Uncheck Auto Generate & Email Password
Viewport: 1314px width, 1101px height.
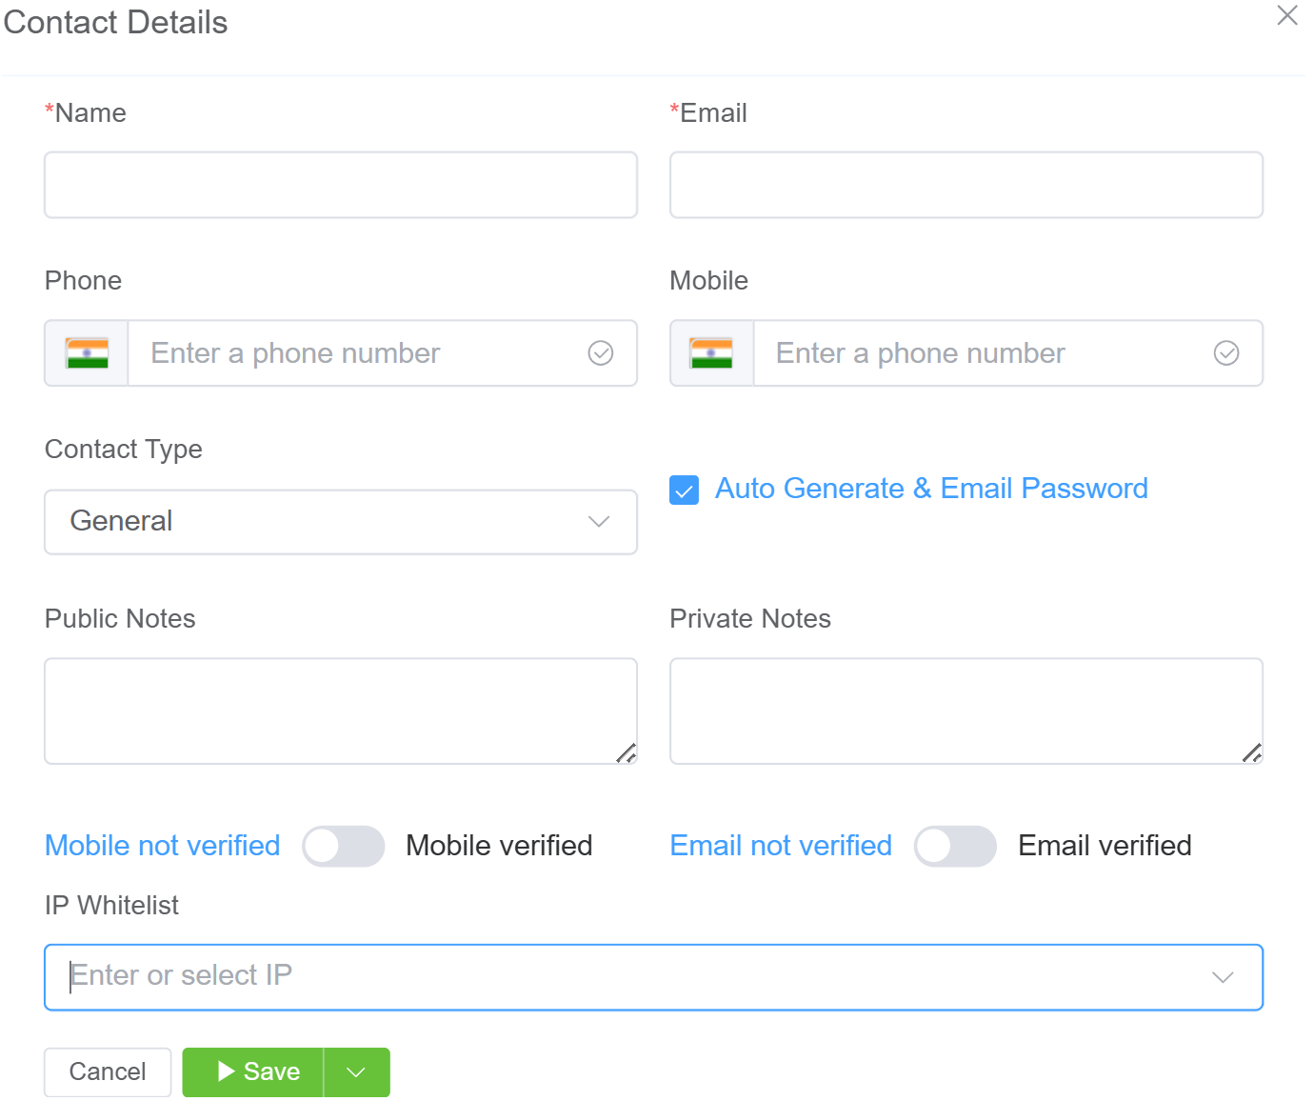685,490
